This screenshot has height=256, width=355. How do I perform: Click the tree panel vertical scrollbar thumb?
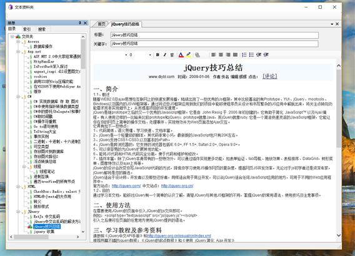point(83,54)
